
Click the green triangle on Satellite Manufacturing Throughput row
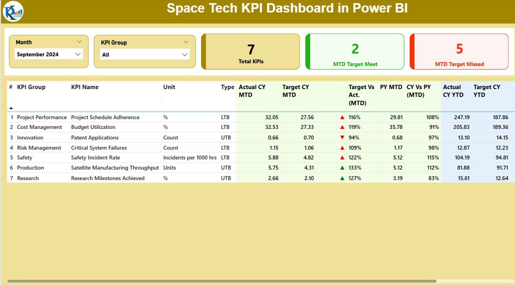342,168
